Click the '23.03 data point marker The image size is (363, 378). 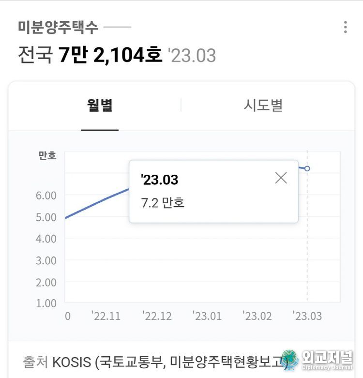(307, 168)
